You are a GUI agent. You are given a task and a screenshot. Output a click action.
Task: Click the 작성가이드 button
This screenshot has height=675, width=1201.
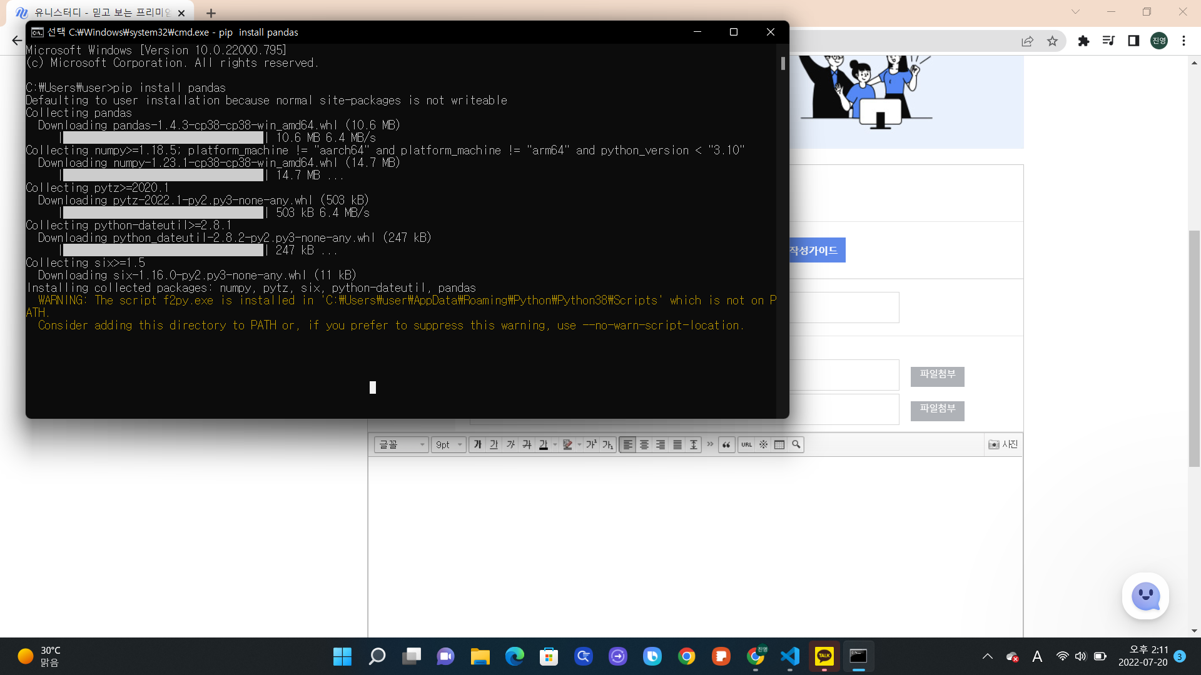813,250
